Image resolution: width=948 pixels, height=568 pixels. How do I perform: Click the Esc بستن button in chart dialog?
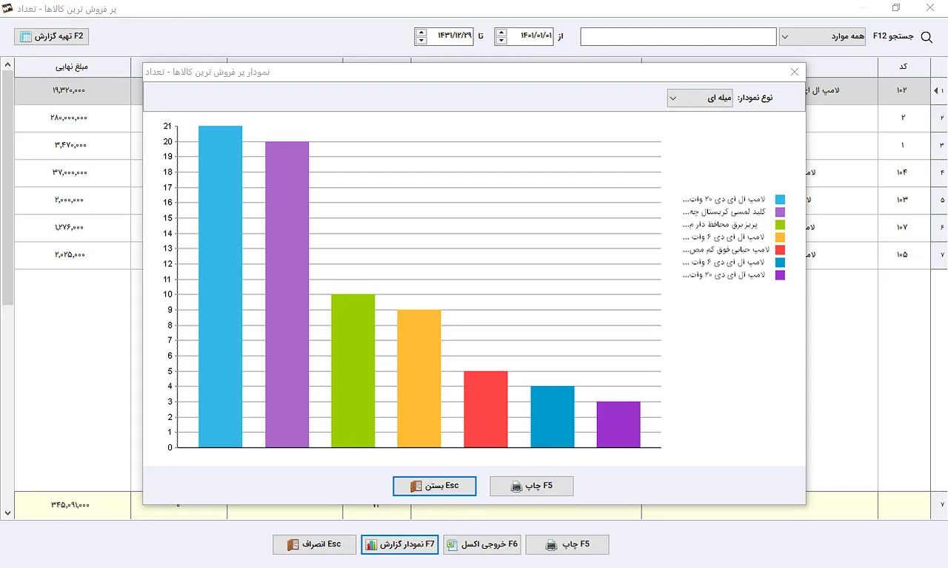tap(435, 486)
